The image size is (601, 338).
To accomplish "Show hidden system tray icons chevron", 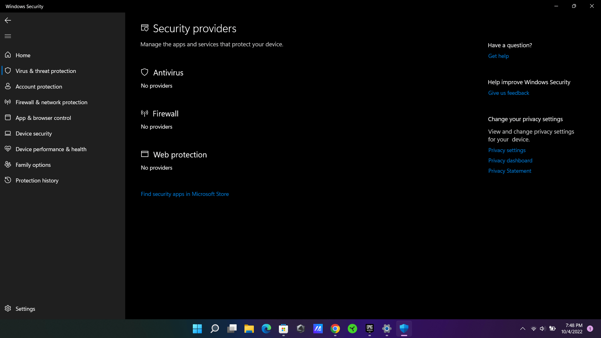I will coord(522,329).
